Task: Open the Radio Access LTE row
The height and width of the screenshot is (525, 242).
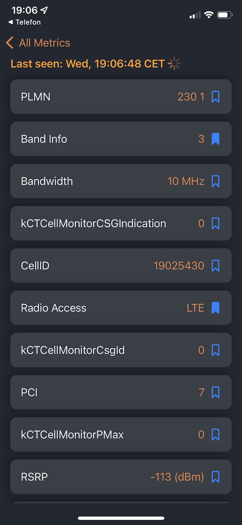Action: pos(121,308)
